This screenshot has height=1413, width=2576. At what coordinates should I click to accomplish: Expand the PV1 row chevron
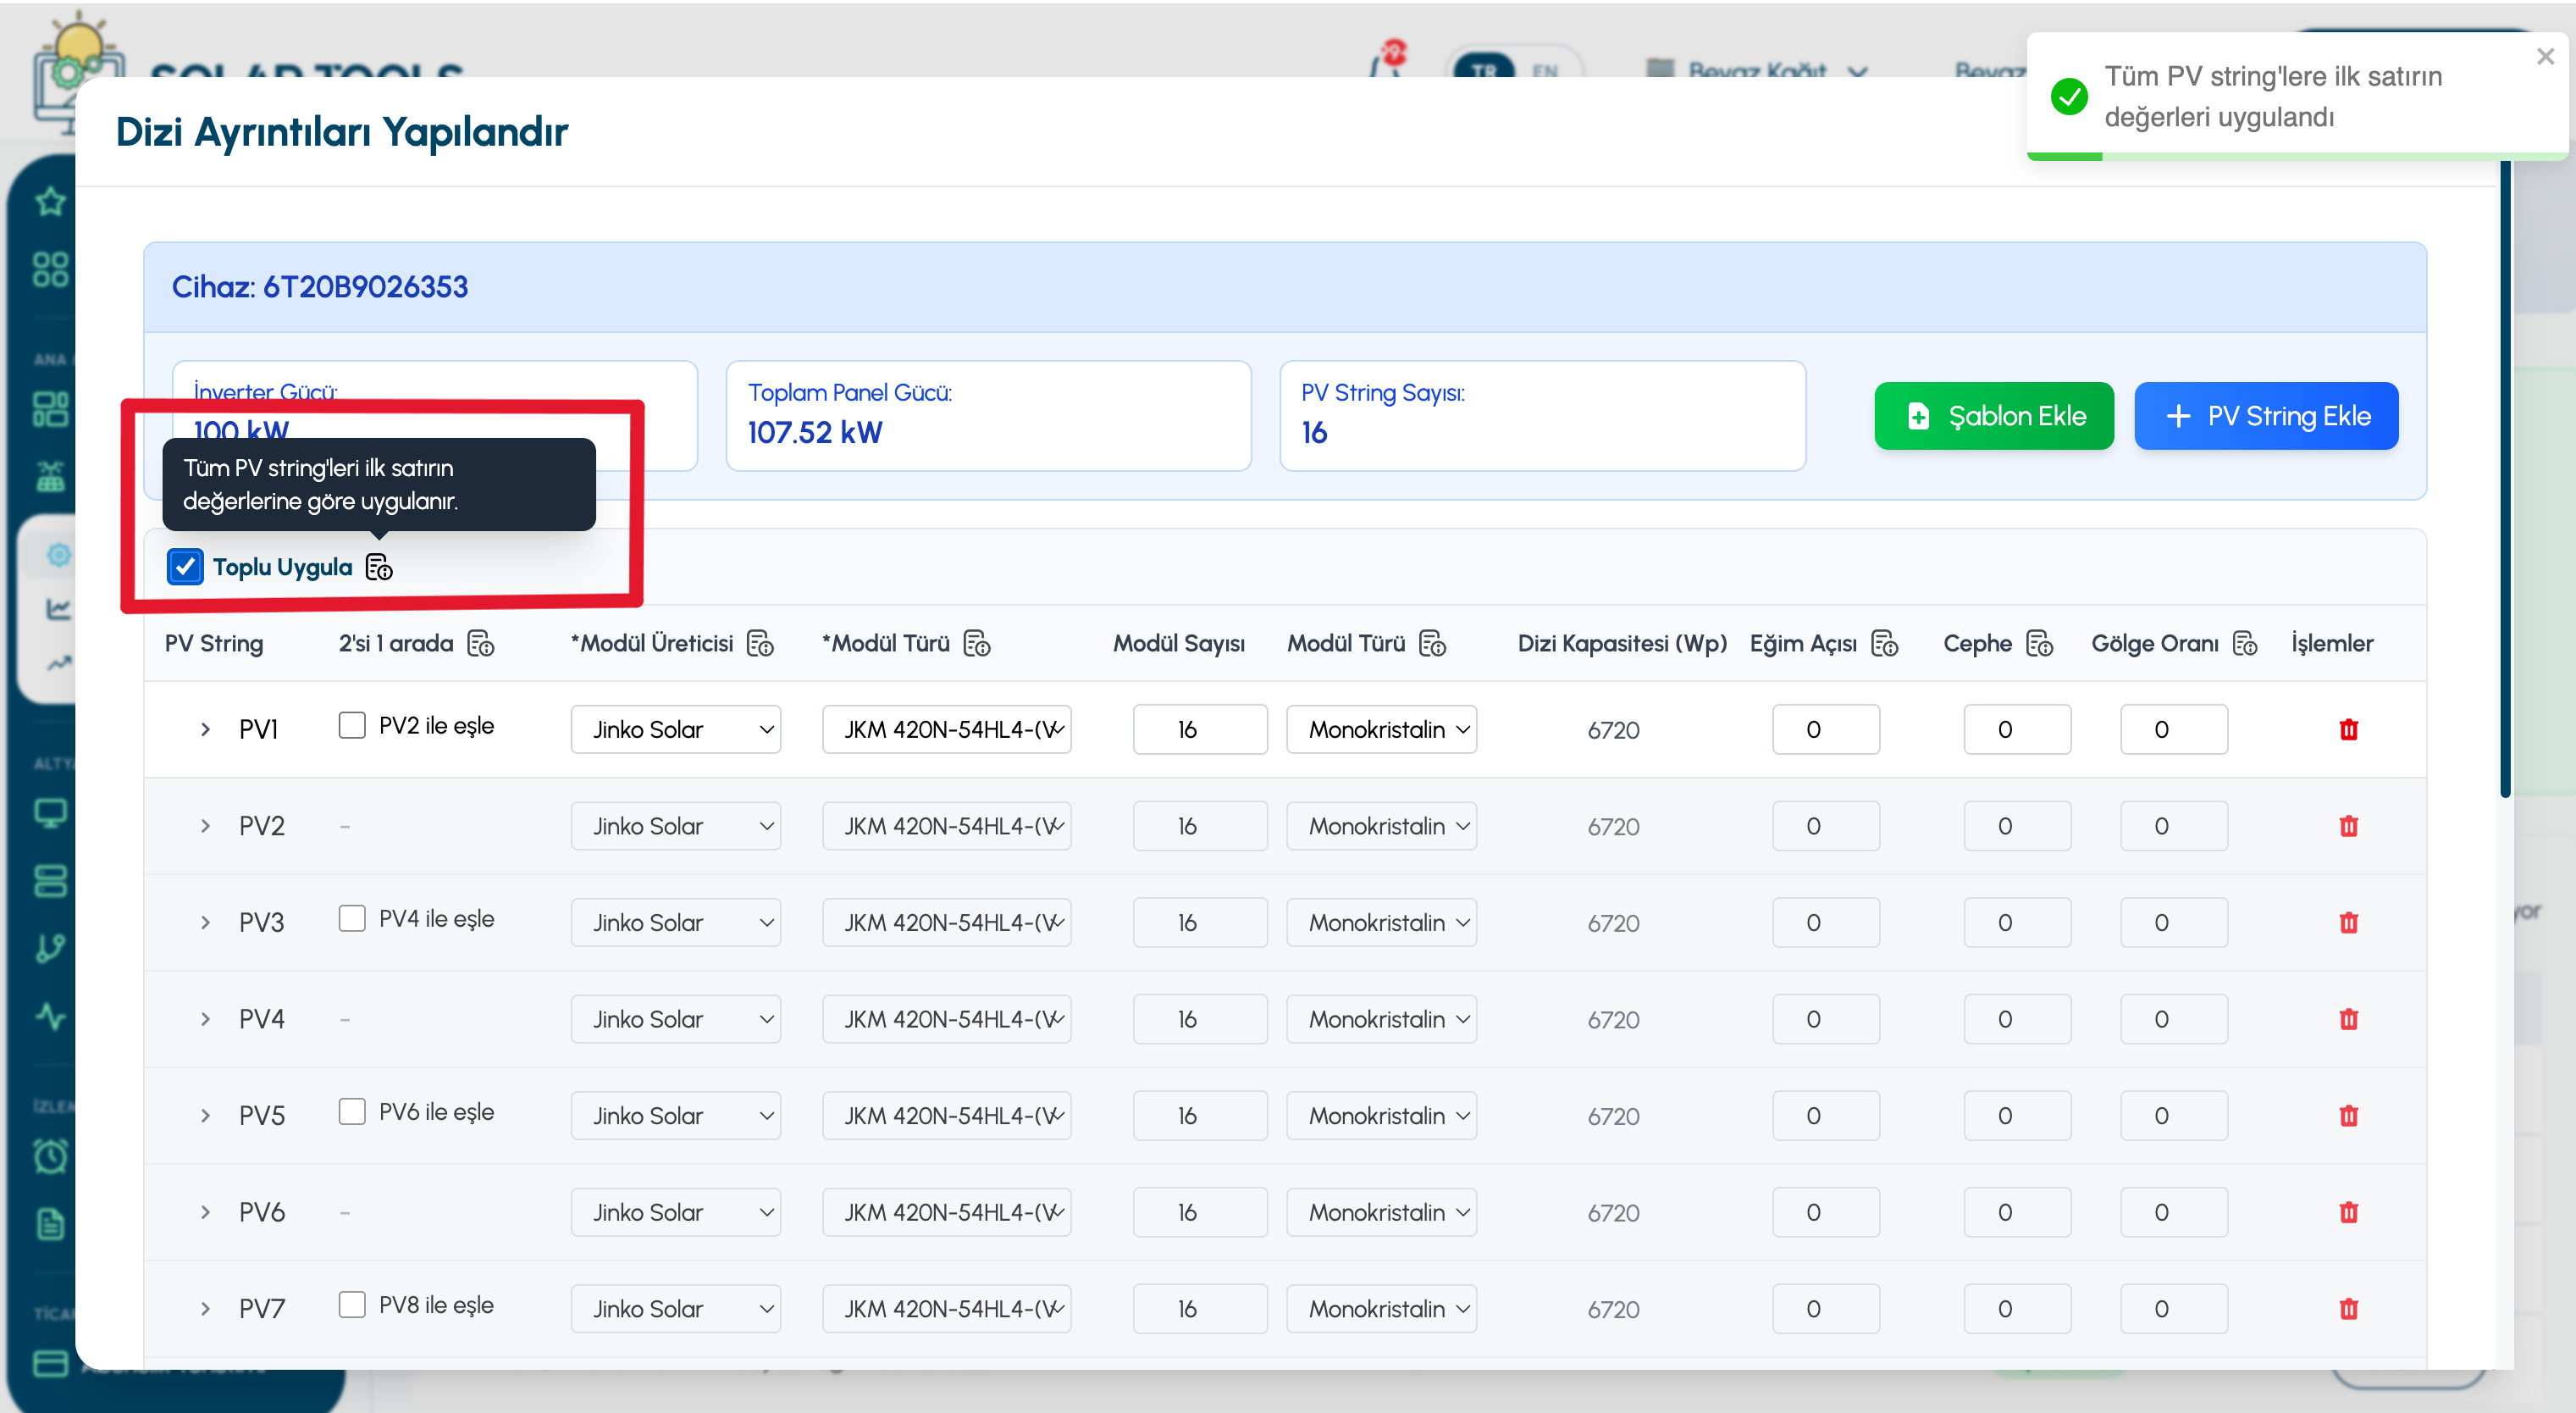pyautogui.click(x=205, y=729)
